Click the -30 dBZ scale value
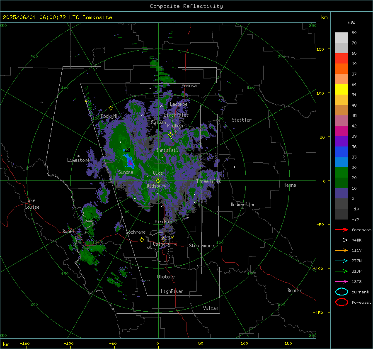 tap(355, 219)
